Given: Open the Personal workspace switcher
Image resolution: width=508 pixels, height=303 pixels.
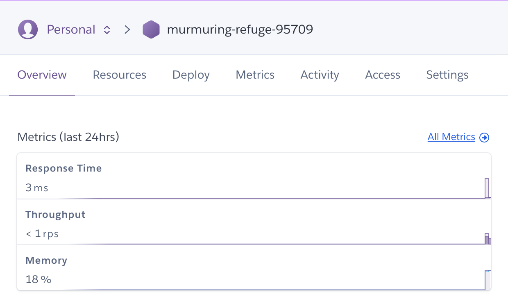Looking at the screenshot, I should 70,29.
